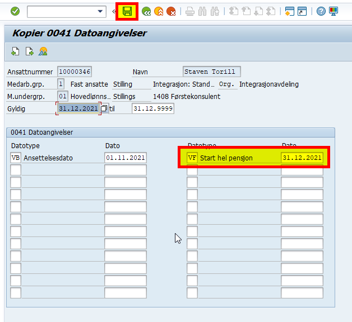Click the Navn field Staven Torill
This screenshot has height=322, width=352.
pos(212,72)
